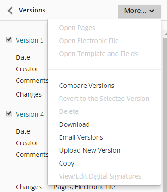The image size is (167, 192).
Task: Click the Open Template and Fields entry
Action: coord(99,54)
